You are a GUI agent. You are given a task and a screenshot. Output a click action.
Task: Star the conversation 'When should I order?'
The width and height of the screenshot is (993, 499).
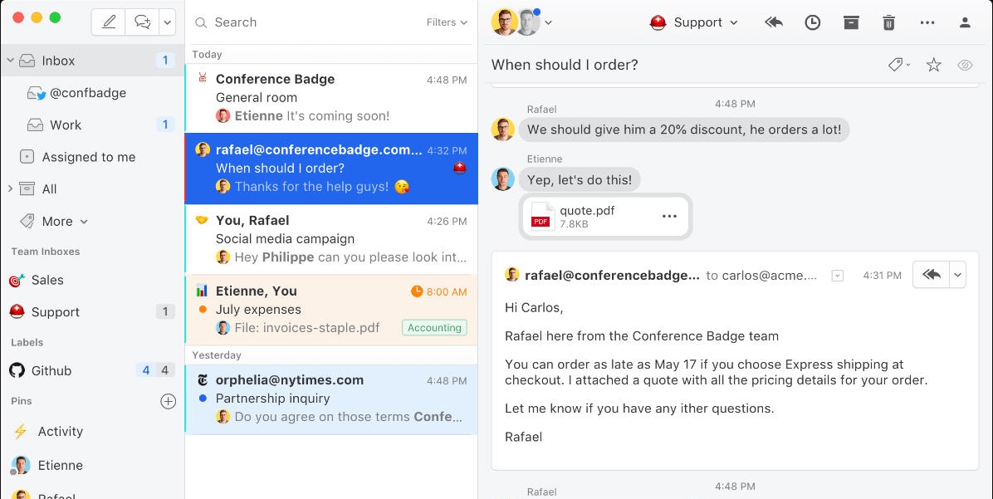tap(933, 64)
